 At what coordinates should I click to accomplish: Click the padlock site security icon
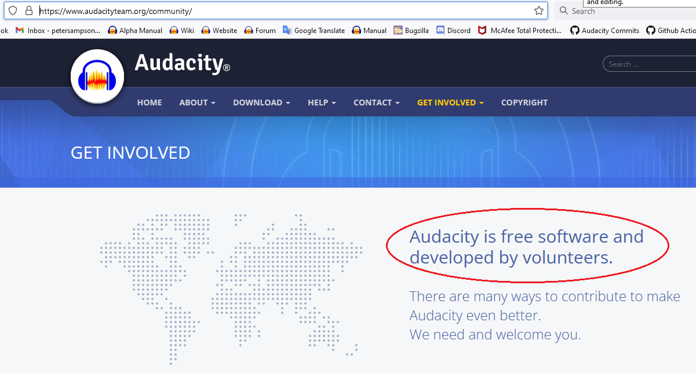point(28,10)
